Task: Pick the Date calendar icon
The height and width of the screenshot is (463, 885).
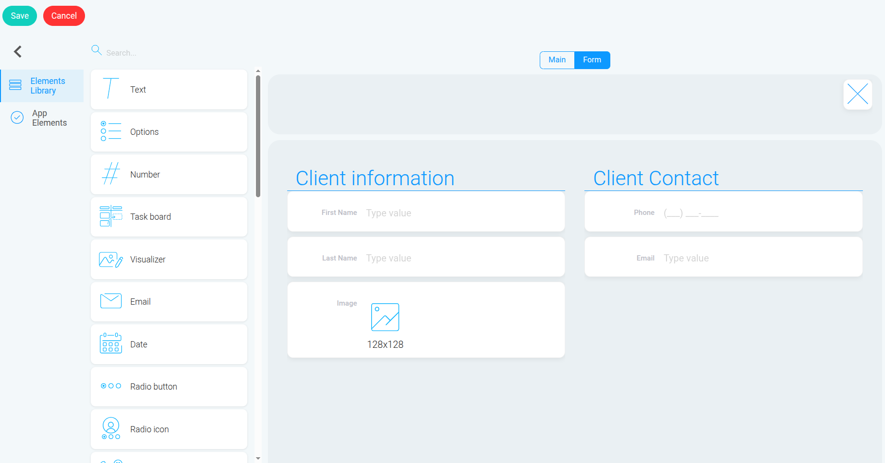Action: click(x=111, y=343)
